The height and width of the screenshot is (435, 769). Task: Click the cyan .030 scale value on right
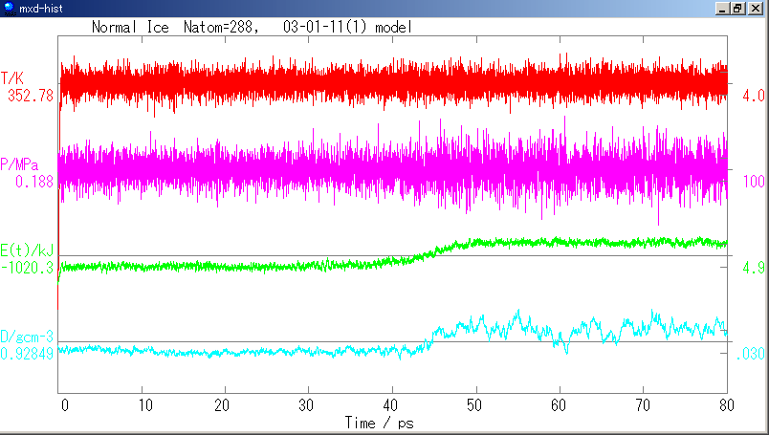coord(750,354)
